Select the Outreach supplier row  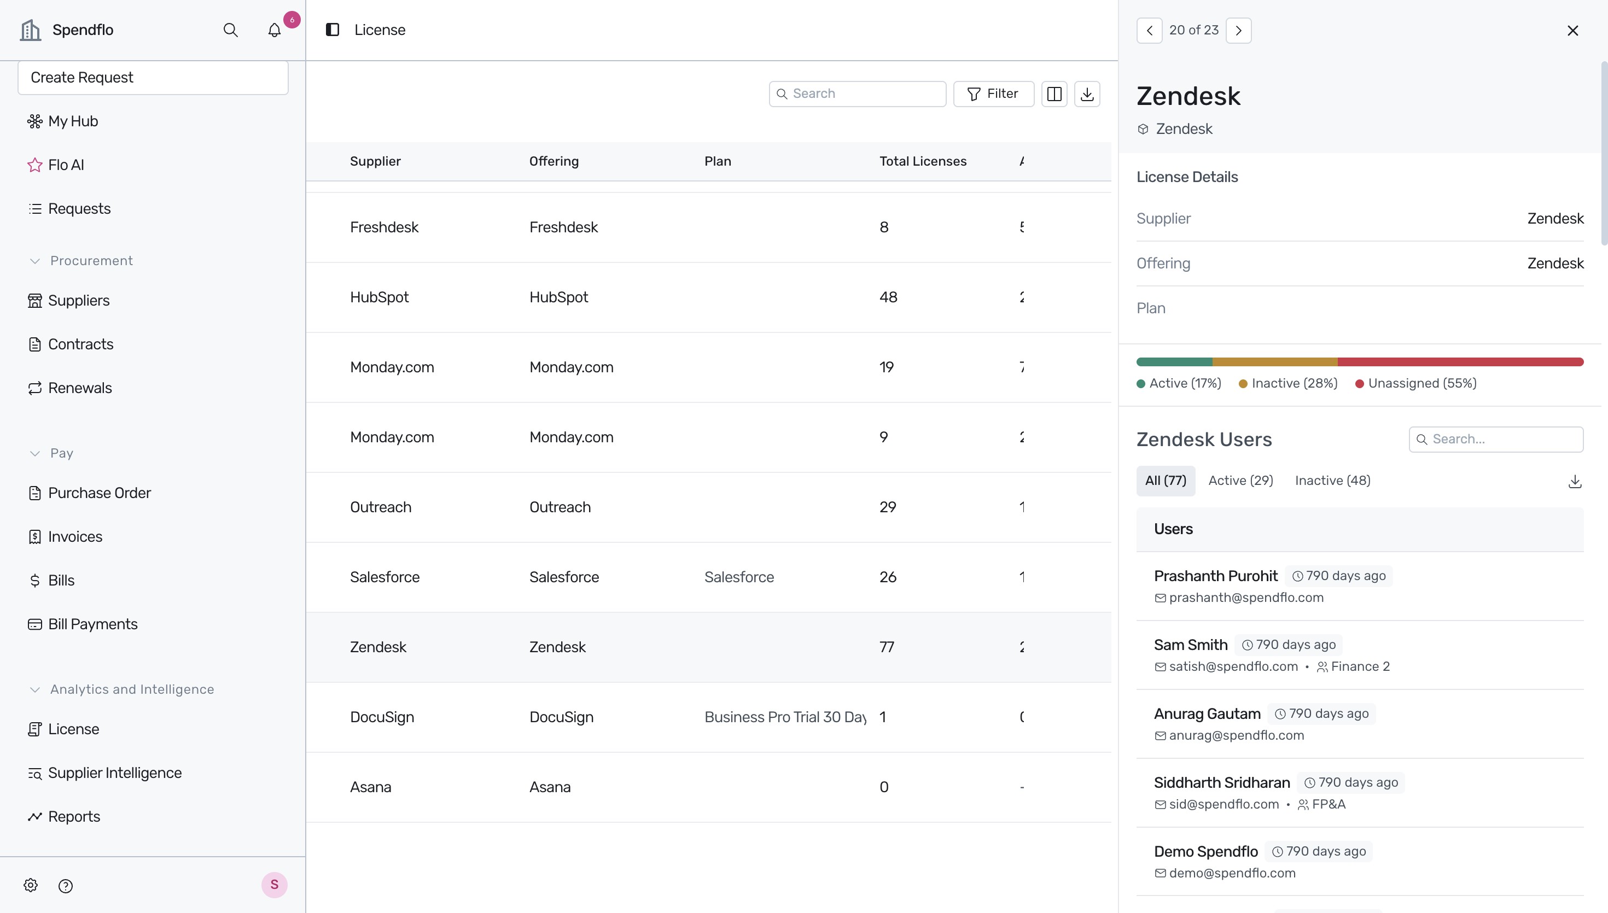click(708, 507)
